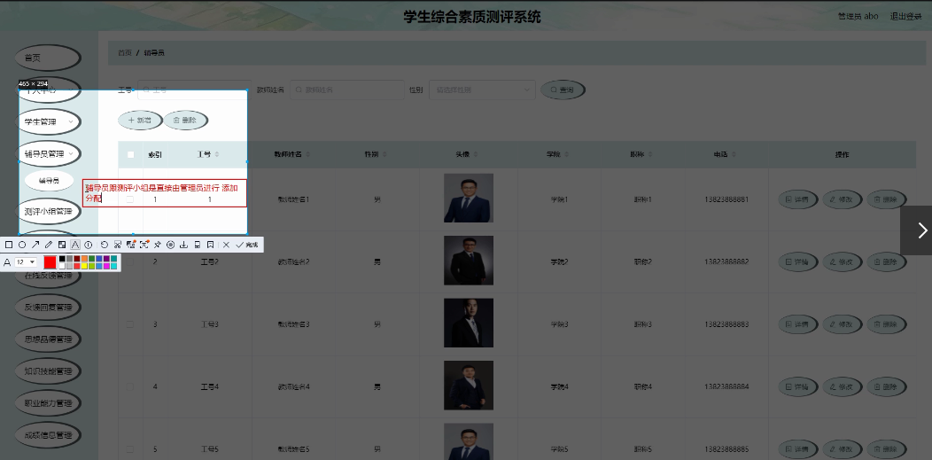Open the 辅导员 submenu item
The height and width of the screenshot is (460, 932).
[49, 181]
